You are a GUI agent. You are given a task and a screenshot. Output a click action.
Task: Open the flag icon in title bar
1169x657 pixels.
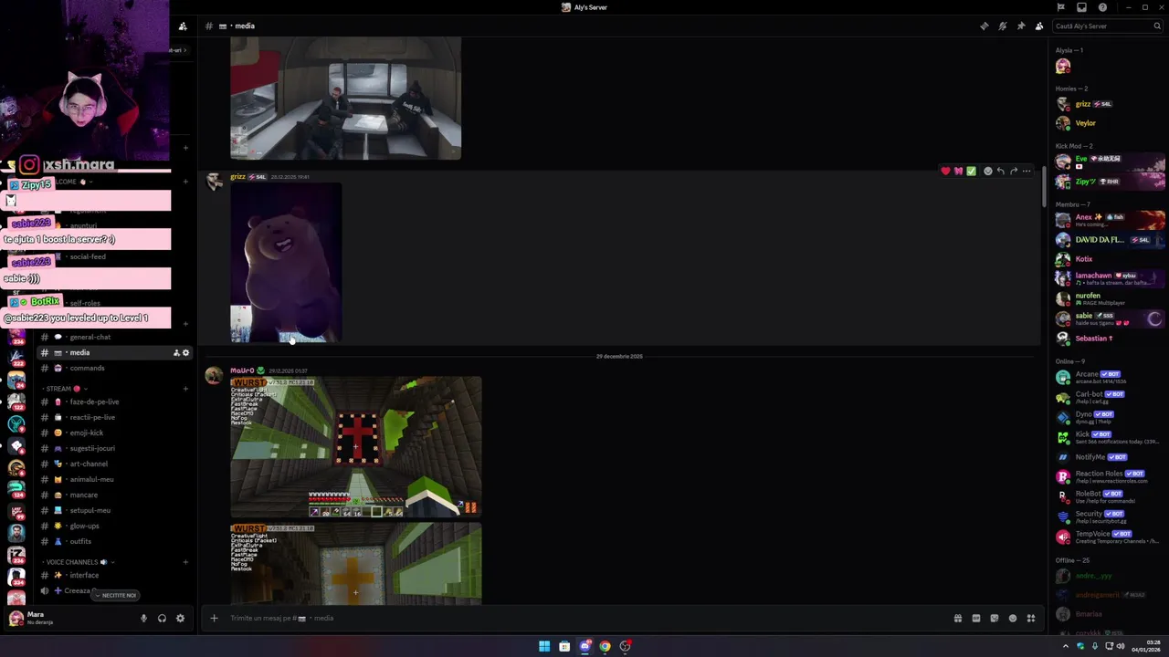(1060, 7)
